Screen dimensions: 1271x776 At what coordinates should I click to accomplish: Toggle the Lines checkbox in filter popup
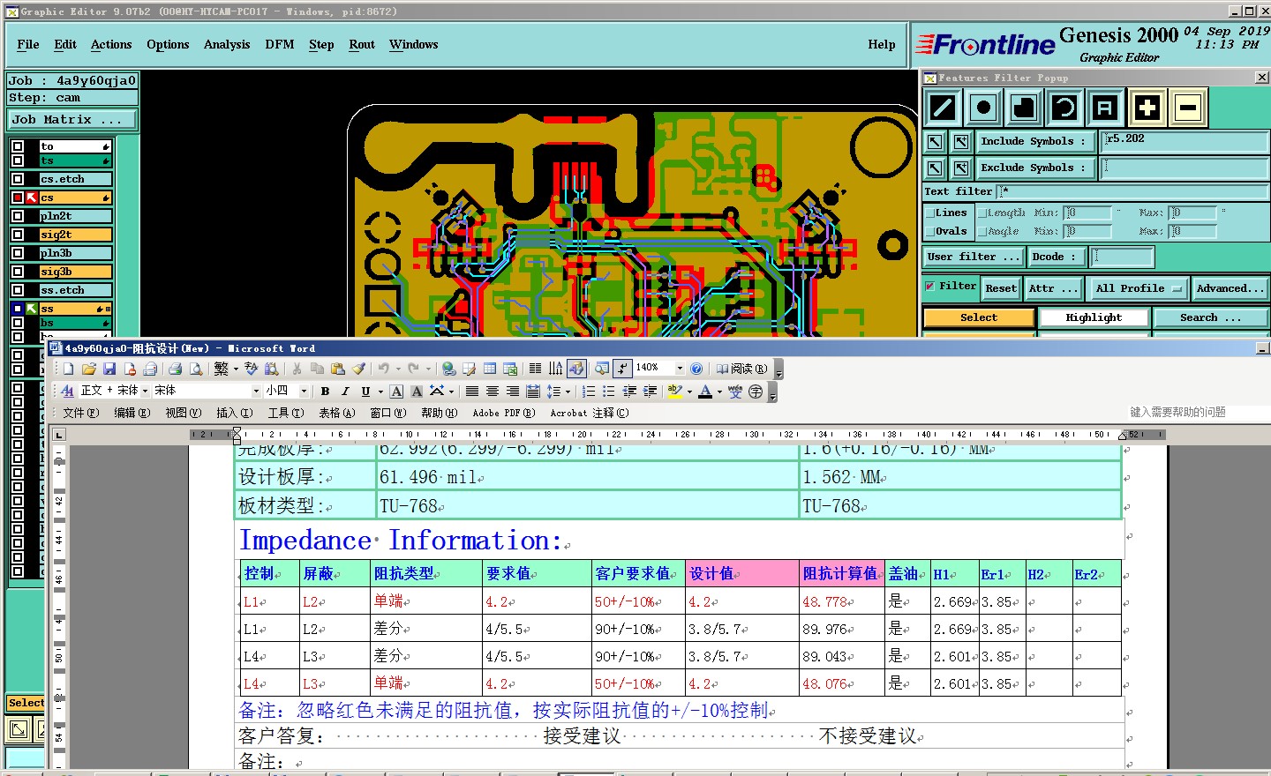(x=930, y=213)
